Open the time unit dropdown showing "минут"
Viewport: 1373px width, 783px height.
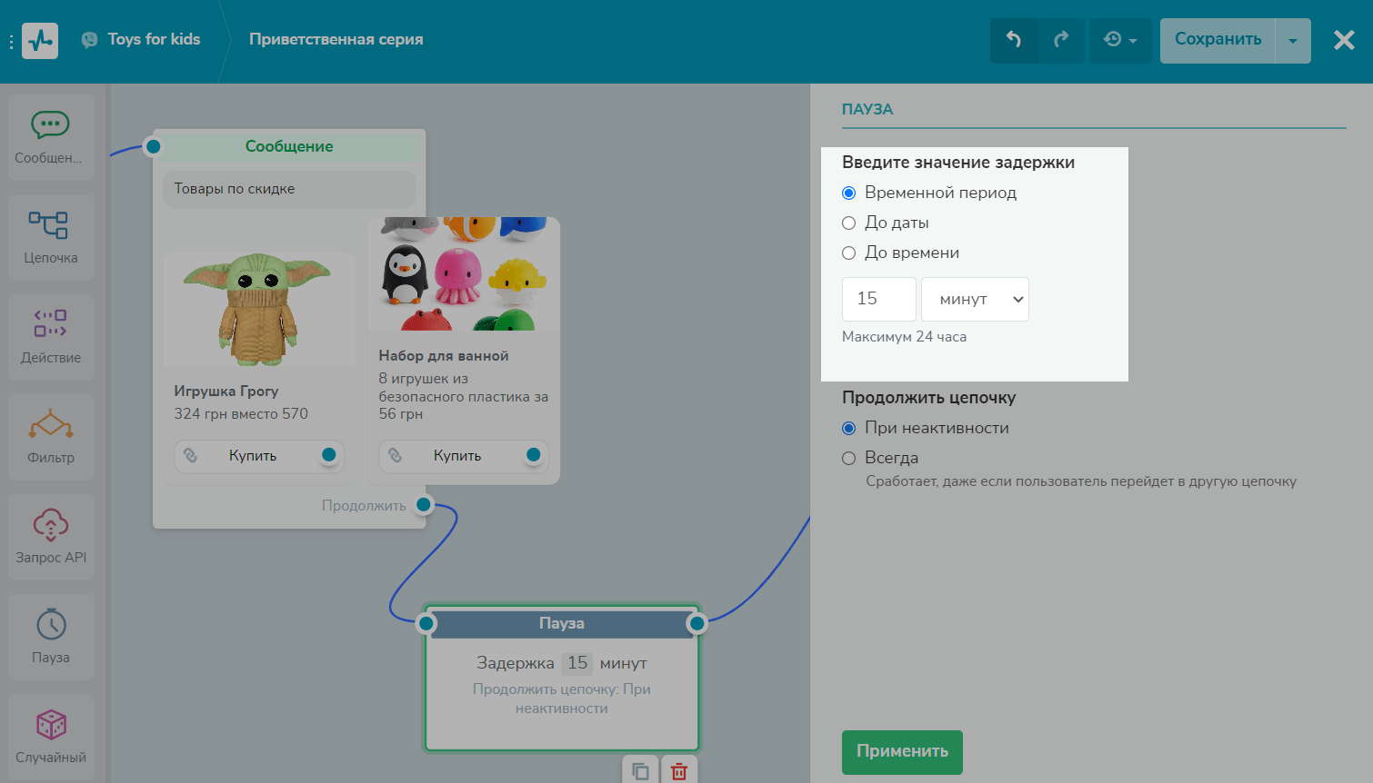click(975, 300)
